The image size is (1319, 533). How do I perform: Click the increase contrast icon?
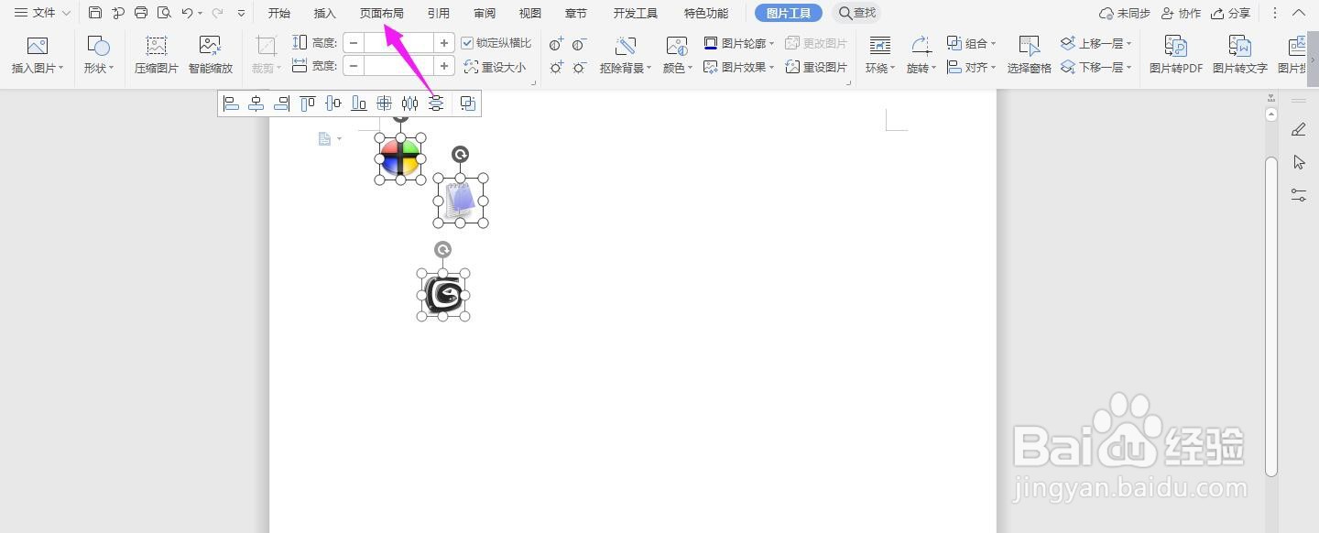coord(556,44)
